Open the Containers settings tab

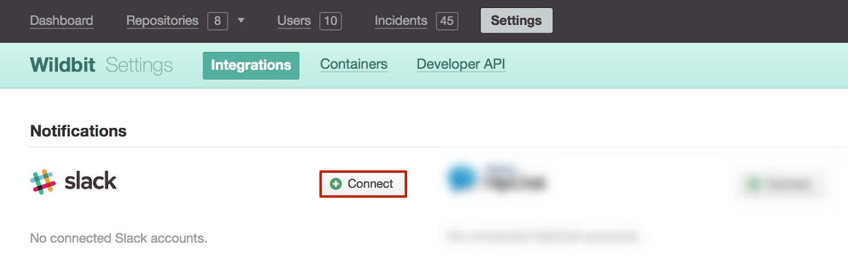pyautogui.click(x=354, y=64)
